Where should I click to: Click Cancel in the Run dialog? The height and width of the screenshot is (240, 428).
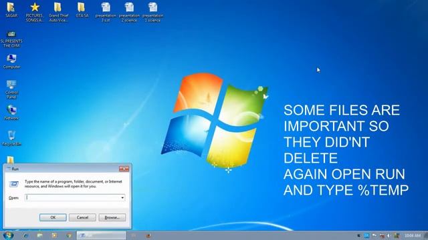(x=82, y=217)
